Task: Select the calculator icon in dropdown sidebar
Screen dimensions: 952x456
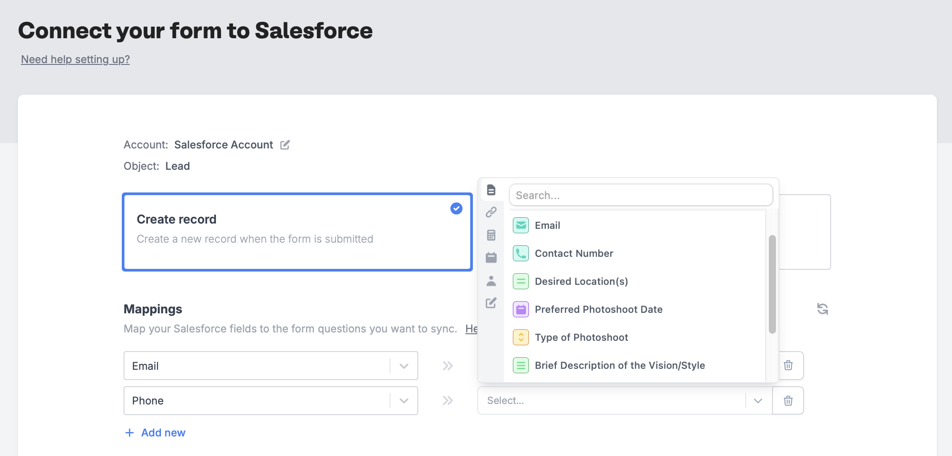Action: (491, 235)
